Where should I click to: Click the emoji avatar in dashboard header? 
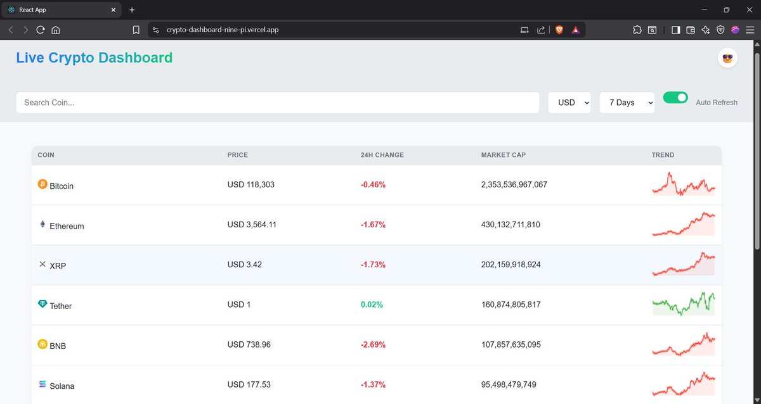tap(727, 58)
